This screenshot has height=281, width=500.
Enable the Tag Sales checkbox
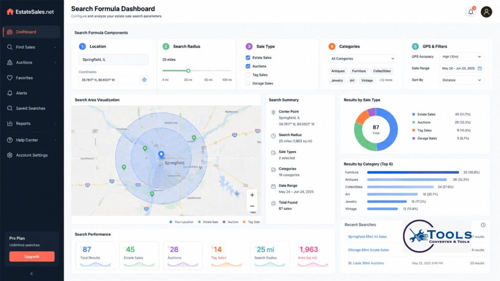(x=248, y=75)
